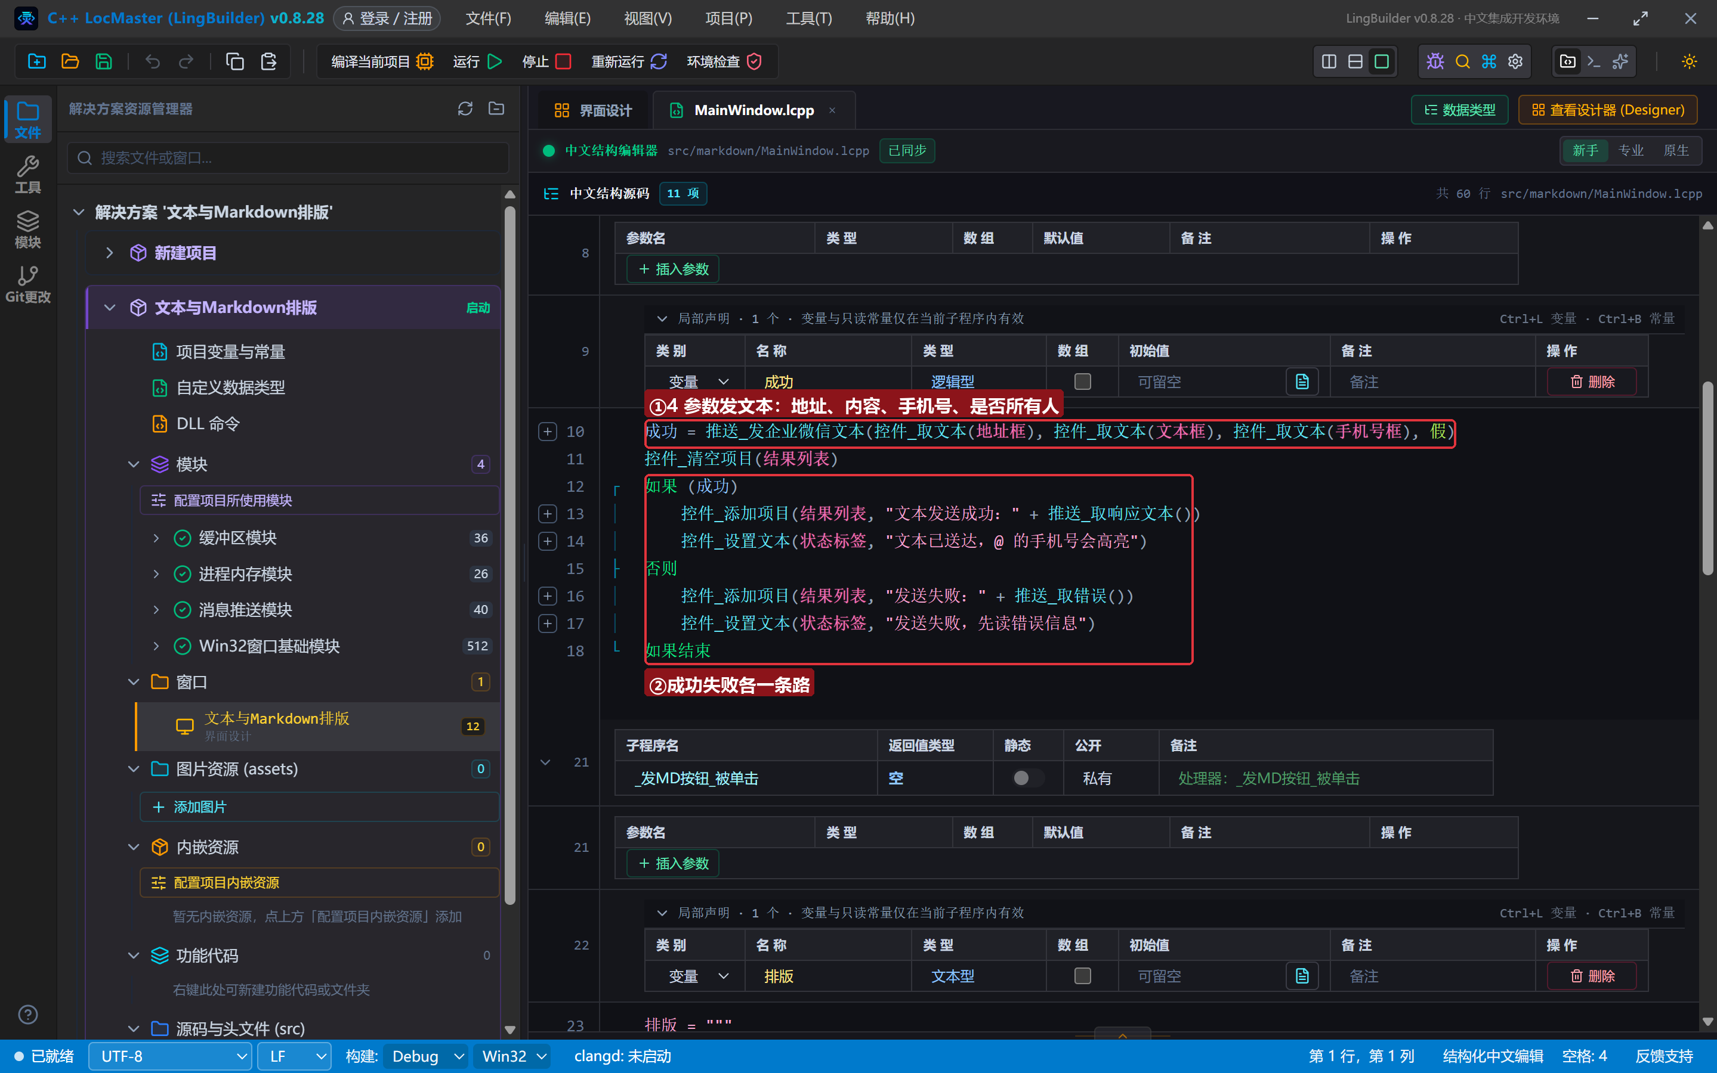Click 编译当前项目 button
The height and width of the screenshot is (1073, 1717).
382,62
